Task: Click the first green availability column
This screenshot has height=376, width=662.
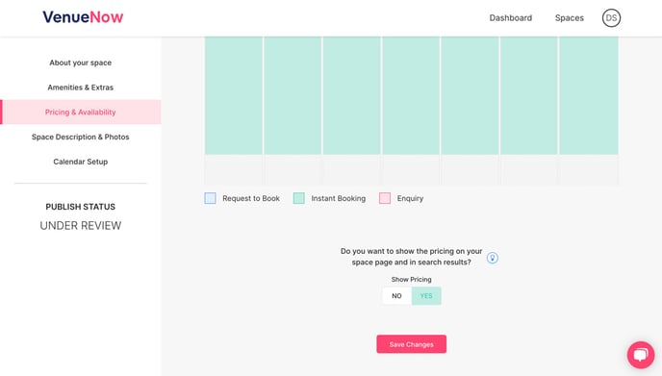Action: point(234,95)
